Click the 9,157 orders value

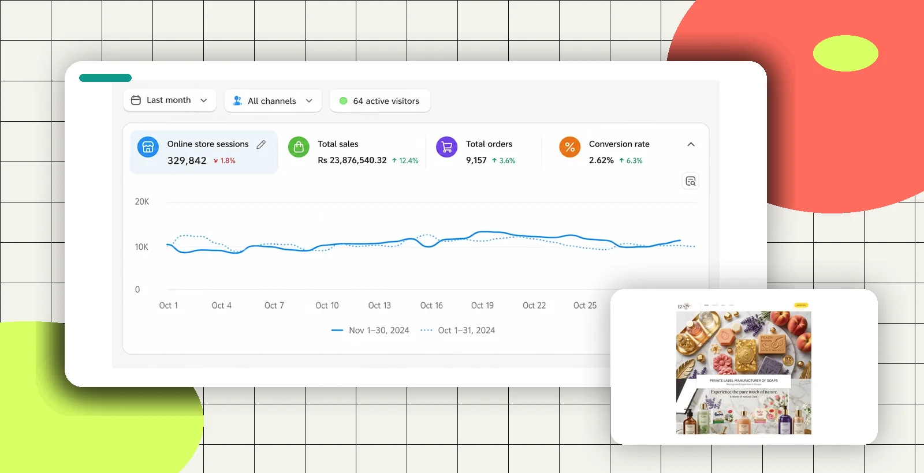pyautogui.click(x=476, y=160)
